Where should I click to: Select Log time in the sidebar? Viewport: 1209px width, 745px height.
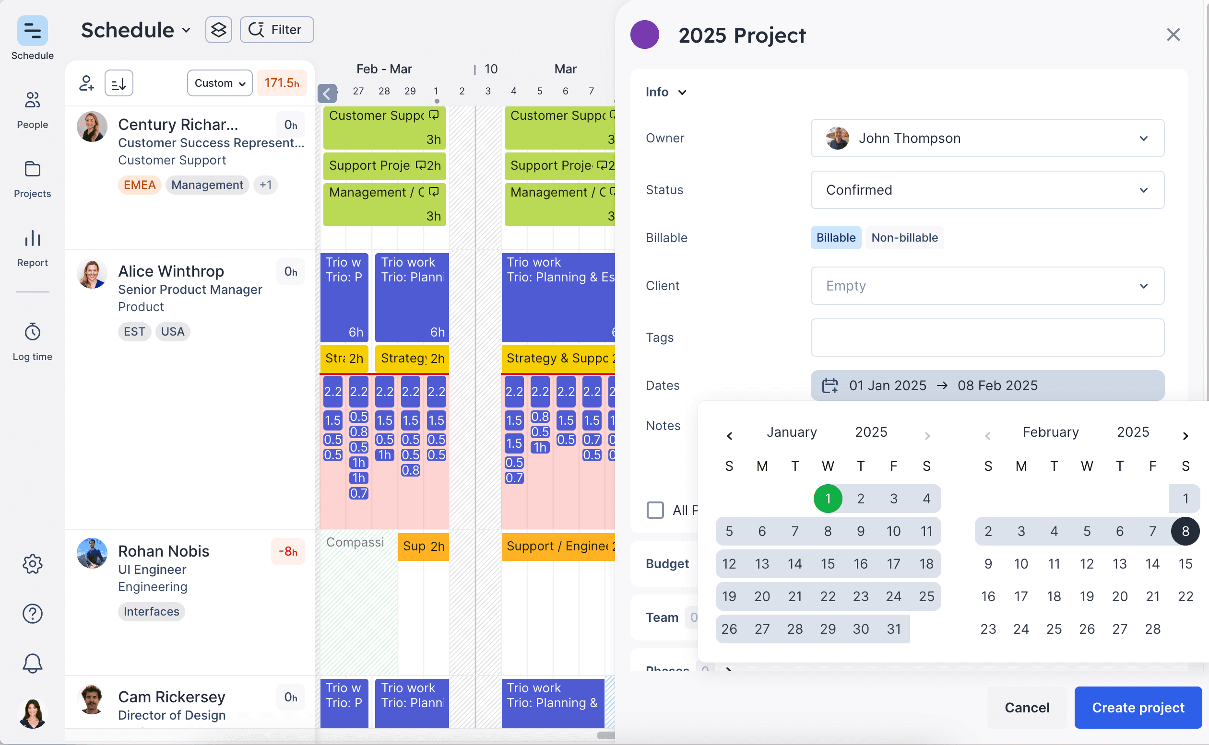click(32, 339)
